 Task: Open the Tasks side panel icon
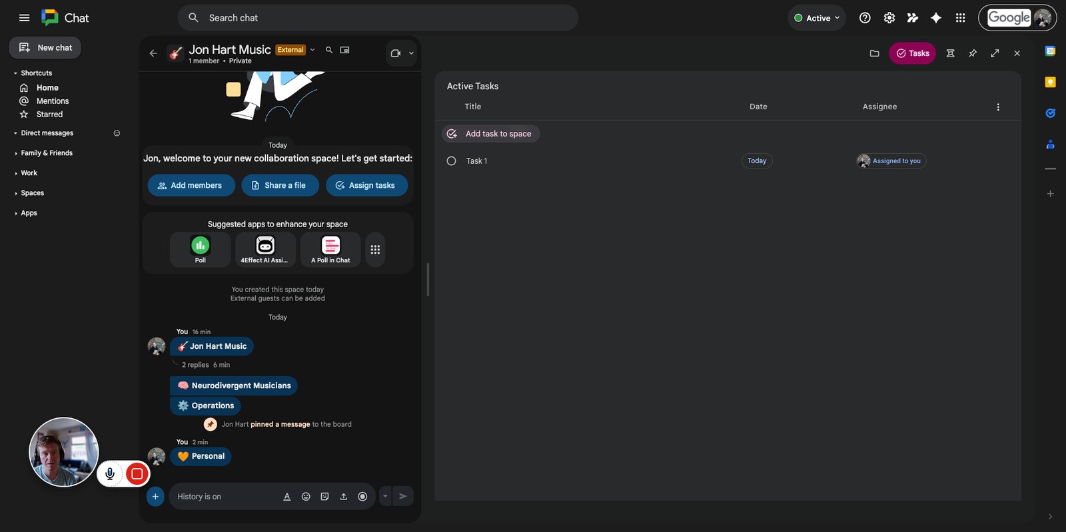click(x=1050, y=113)
